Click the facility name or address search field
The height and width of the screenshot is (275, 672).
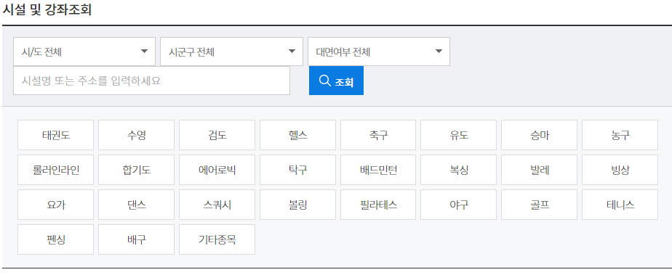click(152, 81)
